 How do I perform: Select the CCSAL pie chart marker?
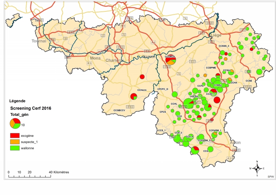coord(231,72)
